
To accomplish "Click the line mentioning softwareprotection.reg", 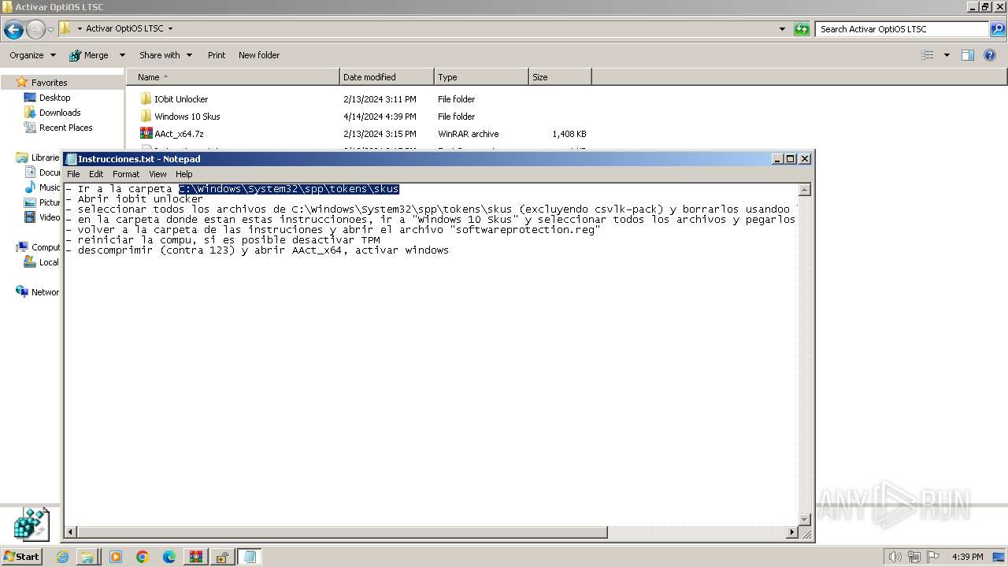I will (x=333, y=230).
